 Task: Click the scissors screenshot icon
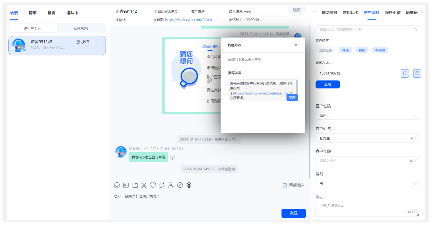pos(144,185)
